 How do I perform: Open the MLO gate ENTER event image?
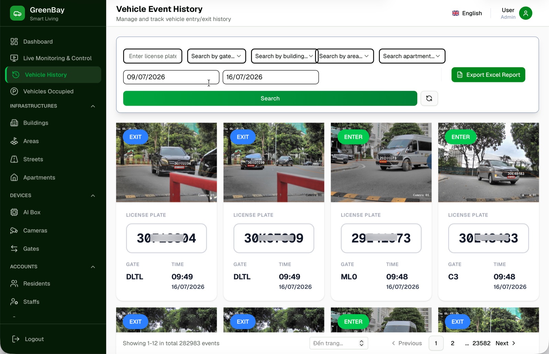point(381,162)
